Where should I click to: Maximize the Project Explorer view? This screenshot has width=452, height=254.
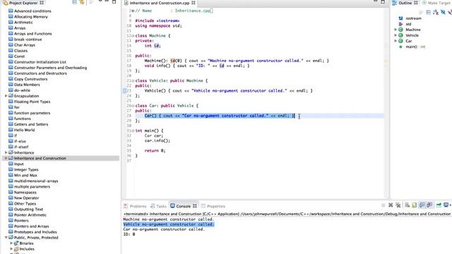114,1
